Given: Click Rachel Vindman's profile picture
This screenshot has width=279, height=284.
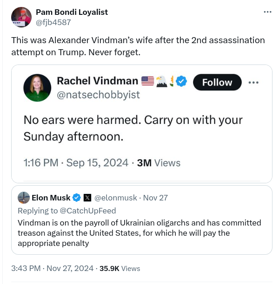Looking at the screenshot, I should [37, 88].
